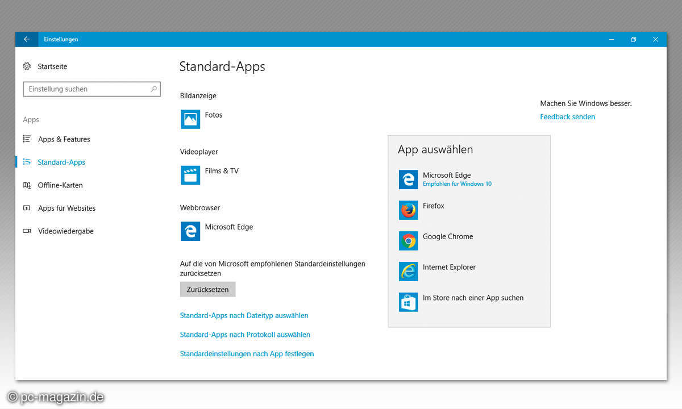Click the Edge icon under Webbrowser
682x409 pixels.
pyautogui.click(x=190, y=231)
